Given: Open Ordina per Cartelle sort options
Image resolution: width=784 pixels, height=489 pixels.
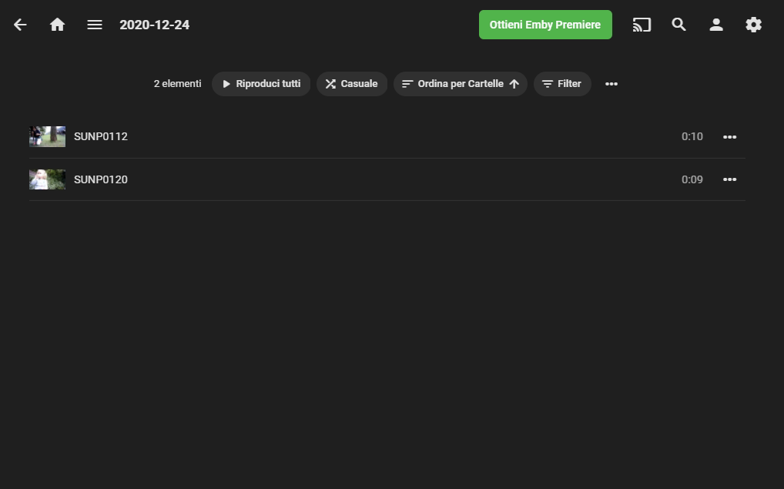Looking at the screenshot, I should coord(460,84).
